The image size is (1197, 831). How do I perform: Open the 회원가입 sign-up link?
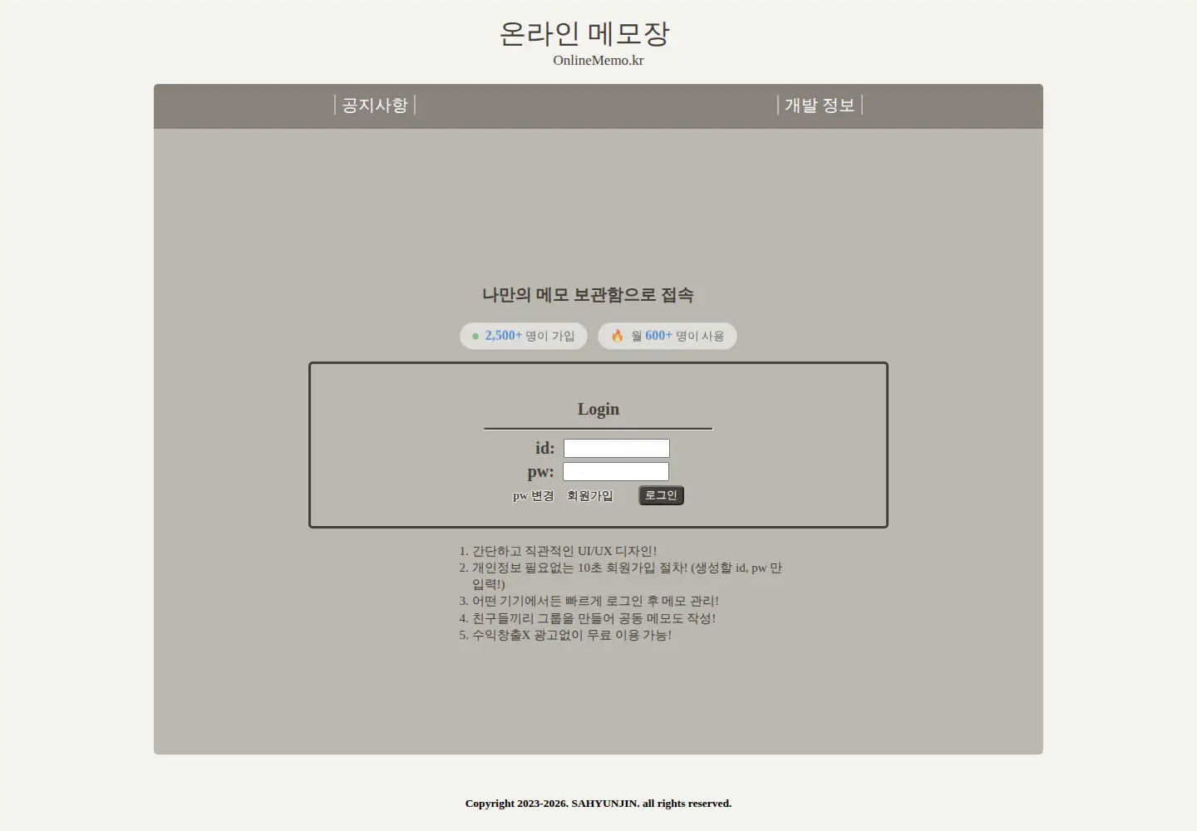tap(589, 495)
